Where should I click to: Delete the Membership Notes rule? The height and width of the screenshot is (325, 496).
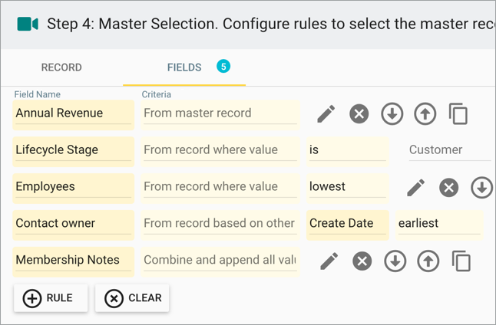pos(362,261)
